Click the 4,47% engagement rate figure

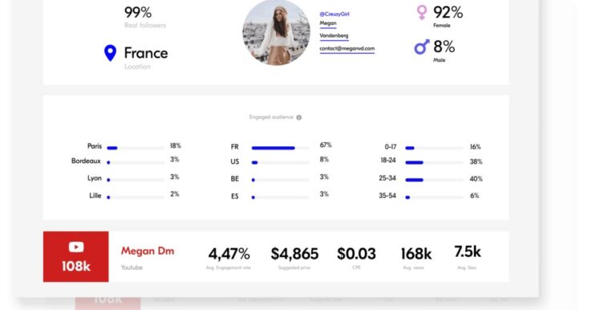pyautogui.click(x=229, y=254)
